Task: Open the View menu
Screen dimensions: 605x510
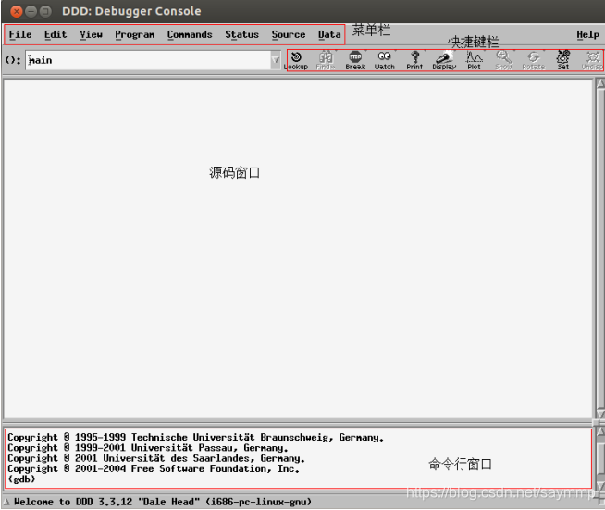Action: (x=91, y=35)
